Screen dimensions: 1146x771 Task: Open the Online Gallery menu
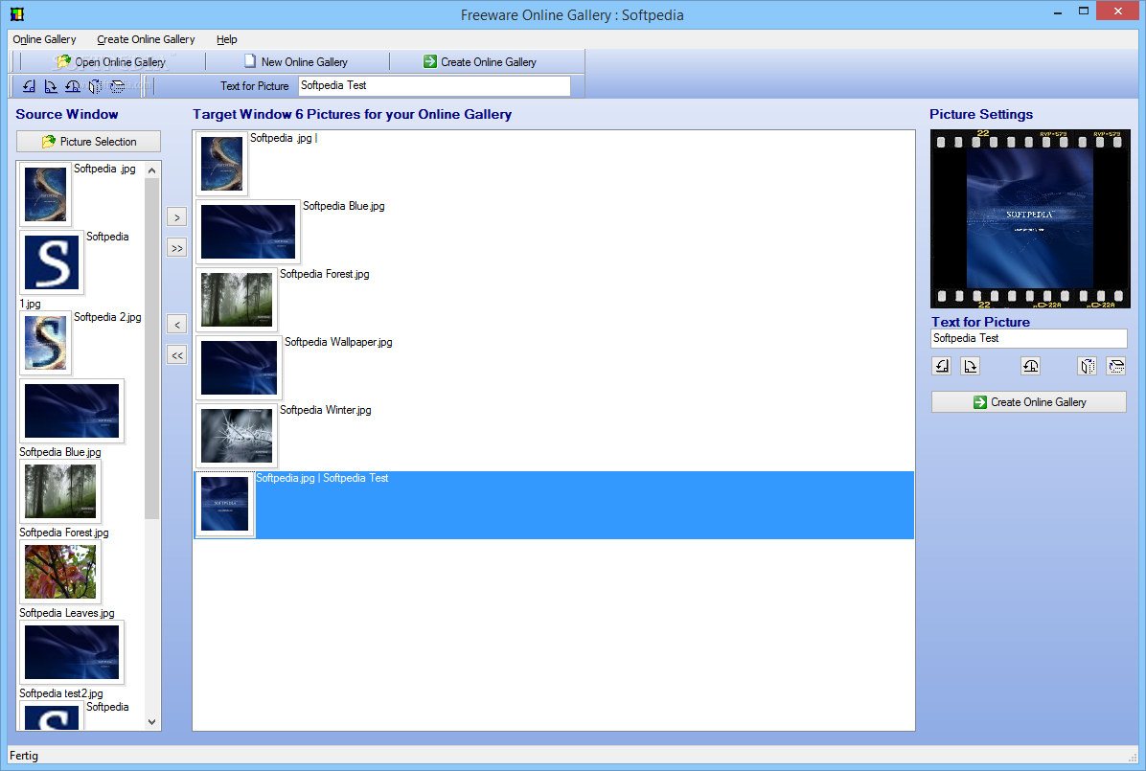pos(45,39)
